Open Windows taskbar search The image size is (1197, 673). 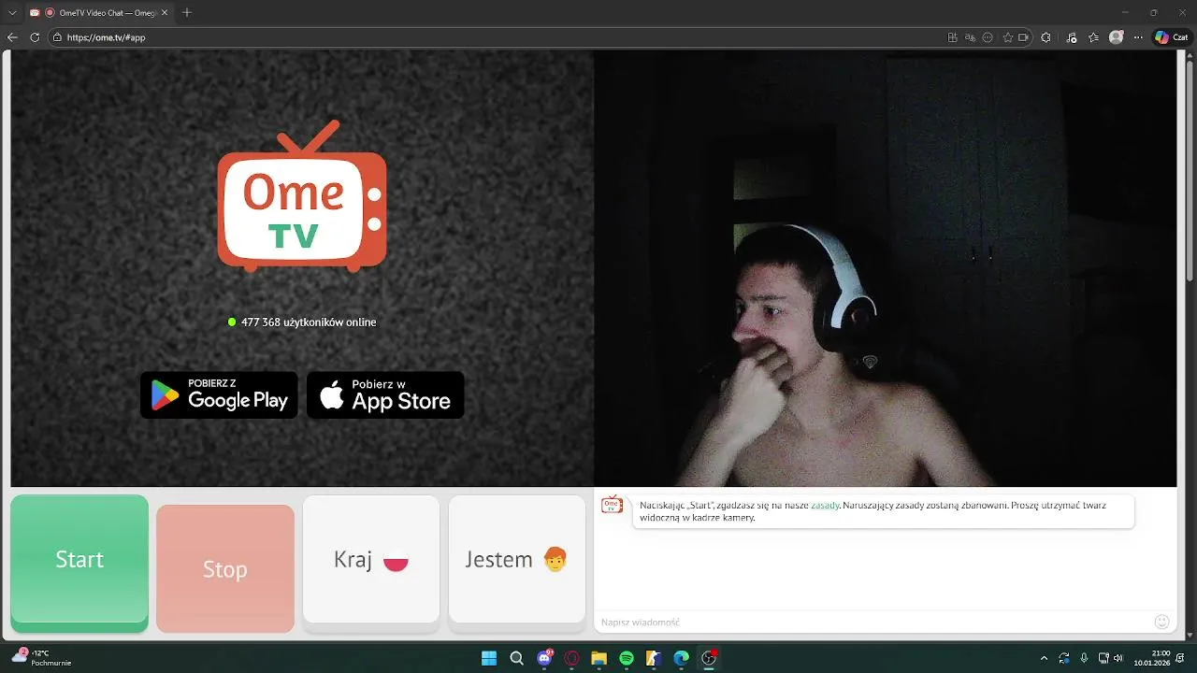click(516, 658)
